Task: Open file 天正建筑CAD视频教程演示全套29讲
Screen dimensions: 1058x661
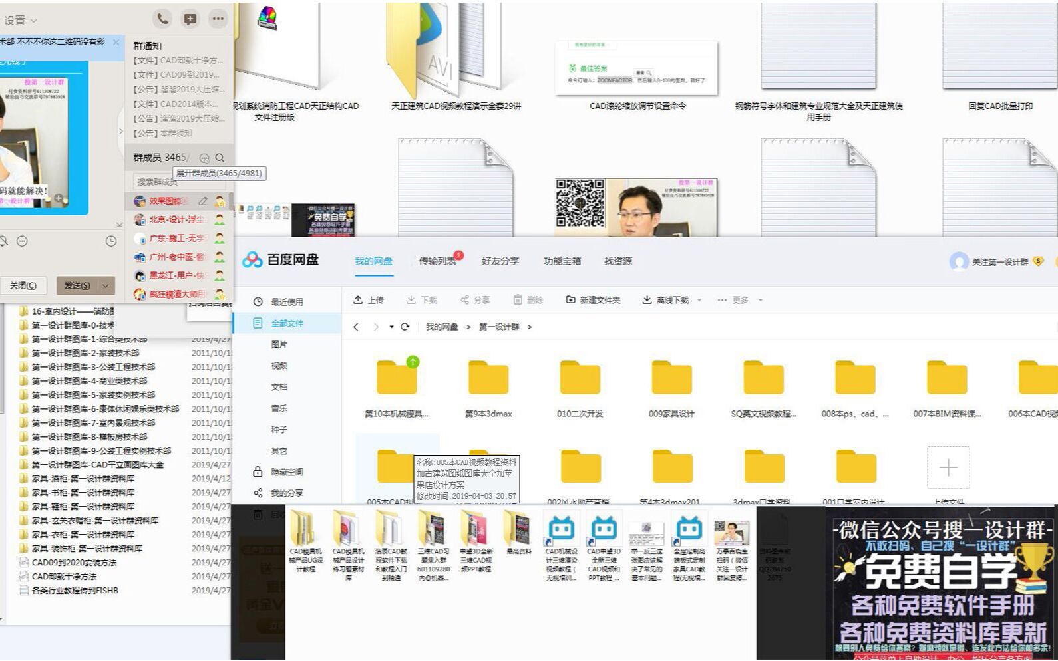Action: tap(456, 57)
